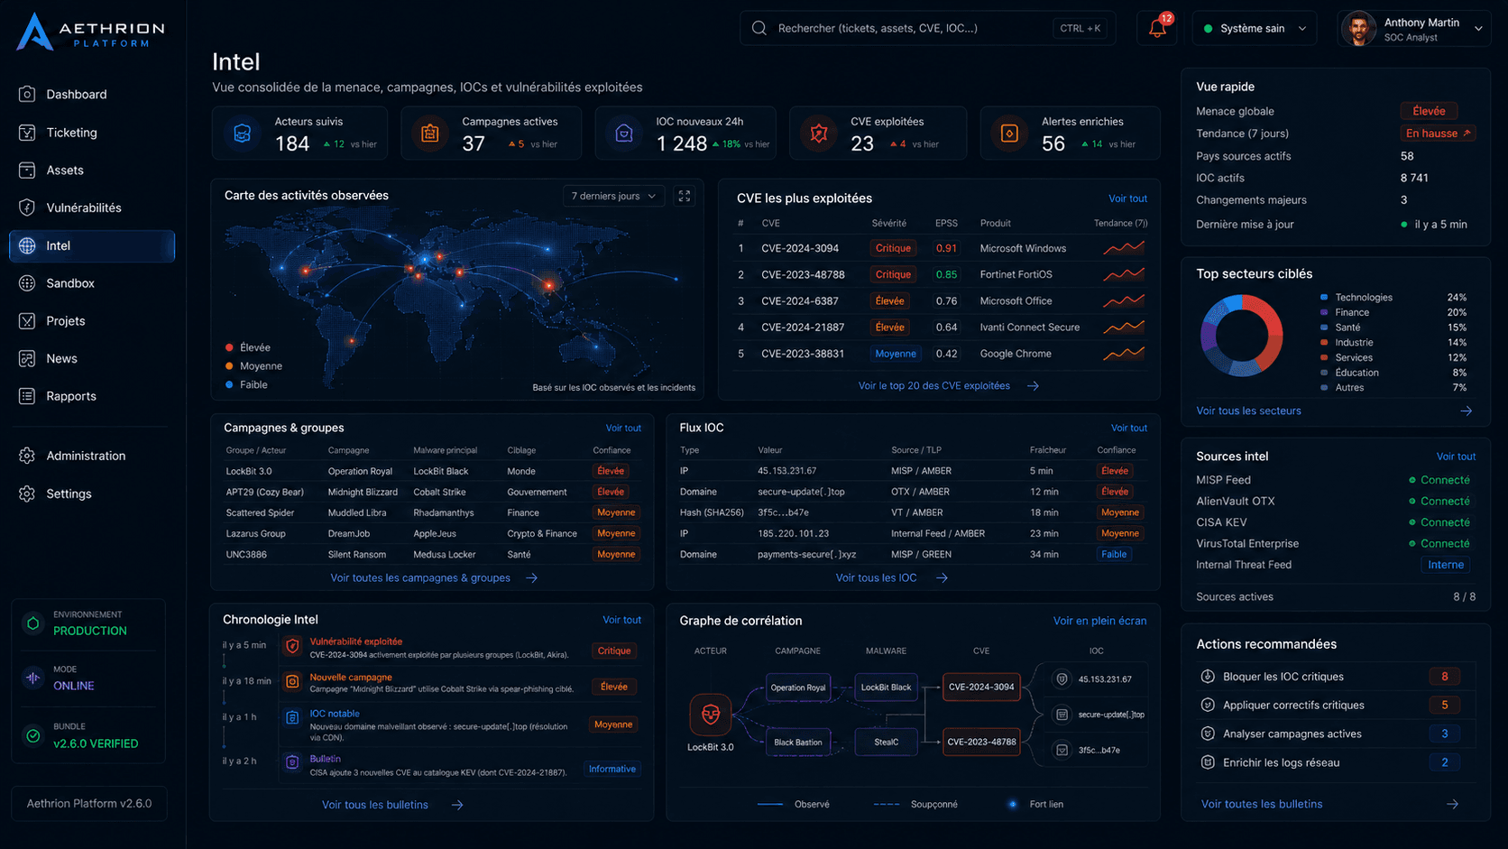Screen dimensions: 1508x849
Task: Click the Élevée red map legend dot
Action: pos(229,347)
